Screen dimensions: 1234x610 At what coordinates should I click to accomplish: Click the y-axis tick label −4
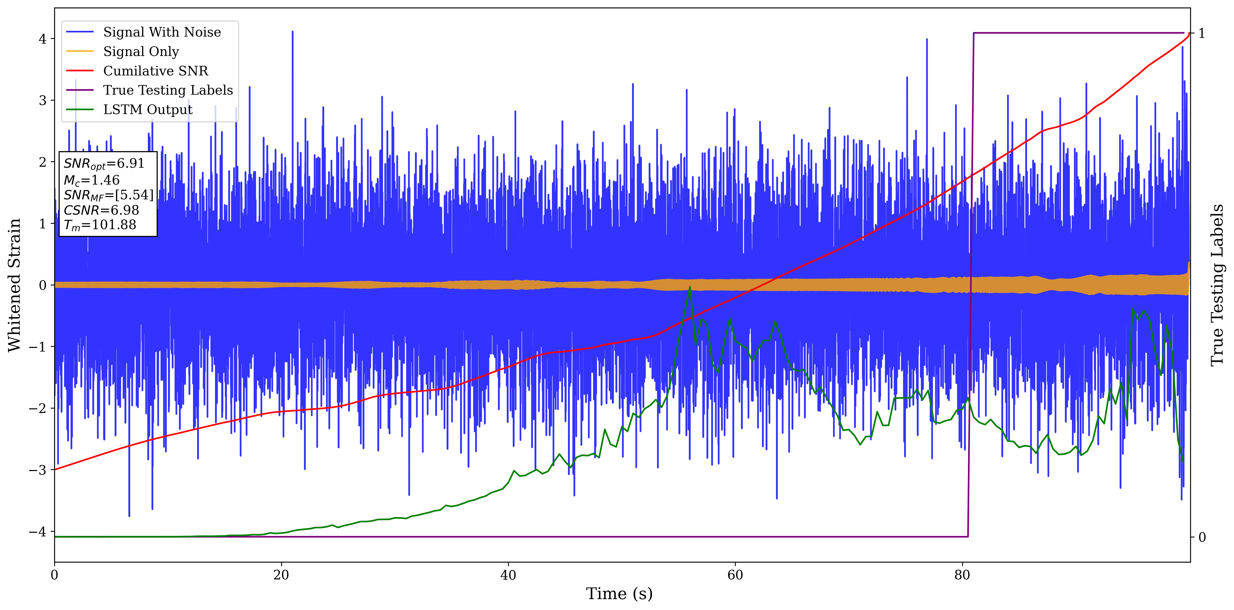(x=38, y=531)
